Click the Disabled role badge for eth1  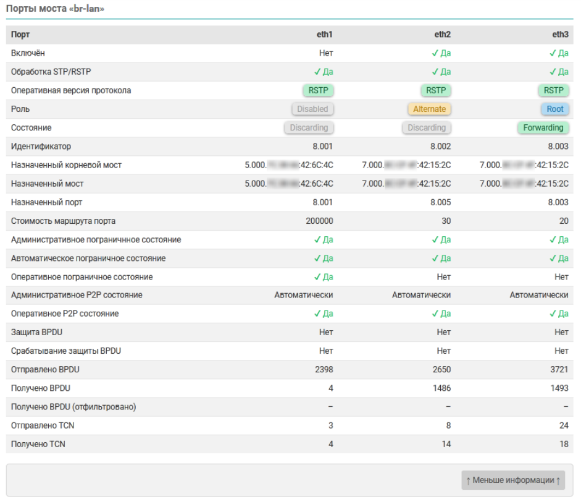(x=312, y=109)
